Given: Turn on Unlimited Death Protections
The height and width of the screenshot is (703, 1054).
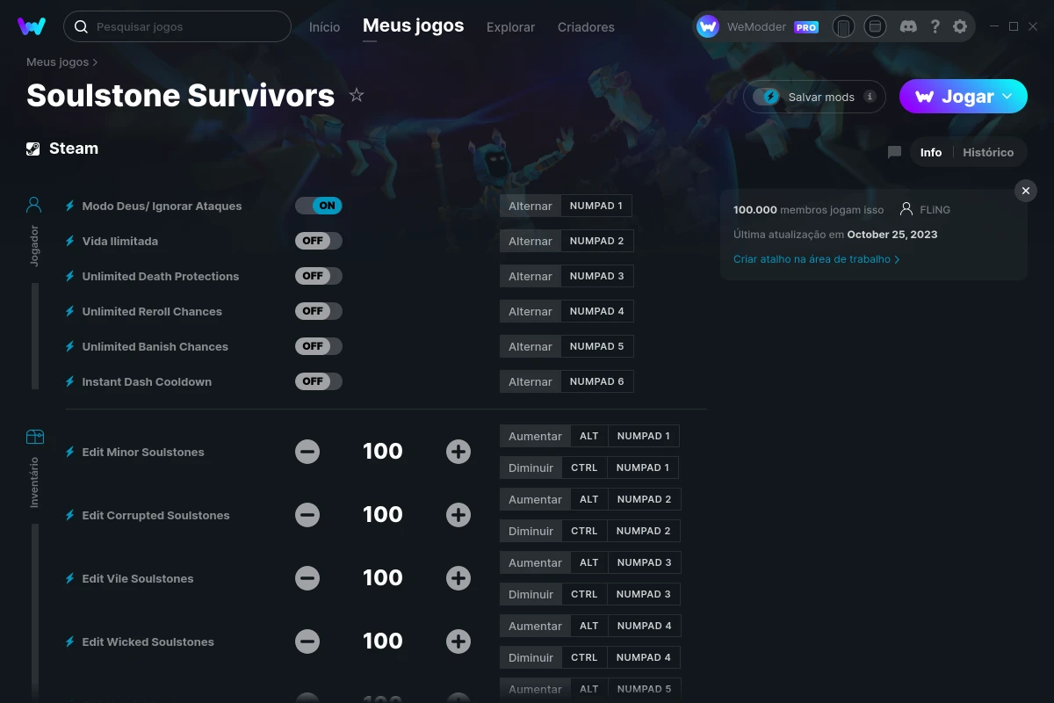Looking at the screenshot, I should 319,276.
